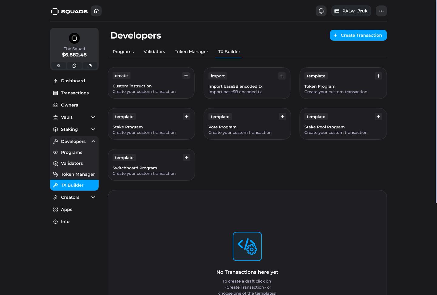Open the three-dot more options menu
The height and width of the screenshot is (295, 437).
(381, 11)
